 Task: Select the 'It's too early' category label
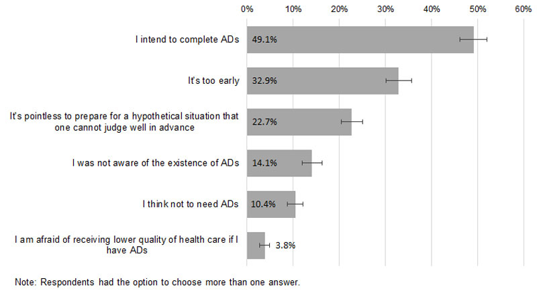point(213,80)
